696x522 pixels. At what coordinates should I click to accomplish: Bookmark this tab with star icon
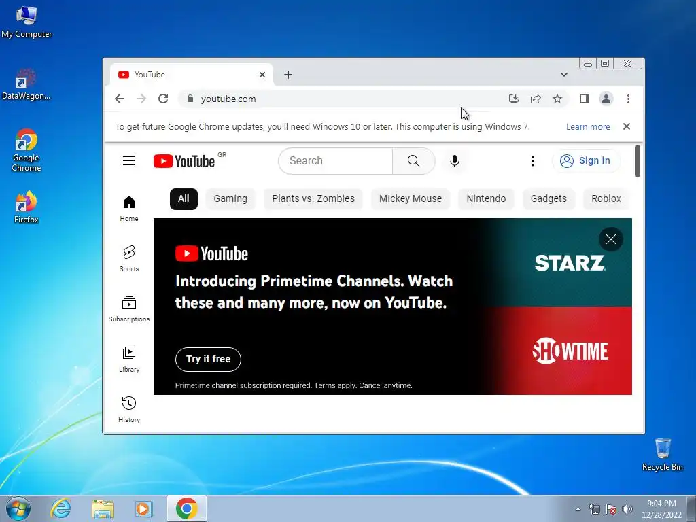(x=557, y=99)
